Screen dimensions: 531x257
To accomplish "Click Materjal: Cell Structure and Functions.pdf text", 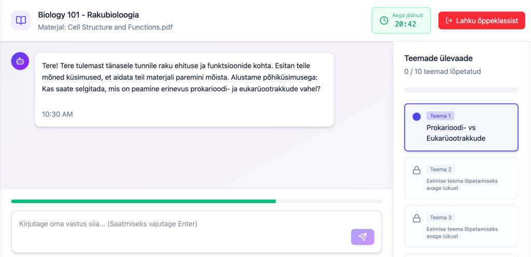I will [105, 27].
